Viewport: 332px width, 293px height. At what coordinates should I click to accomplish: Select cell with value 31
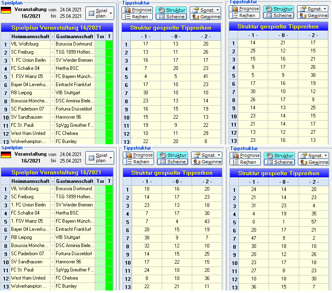(254, 206)
